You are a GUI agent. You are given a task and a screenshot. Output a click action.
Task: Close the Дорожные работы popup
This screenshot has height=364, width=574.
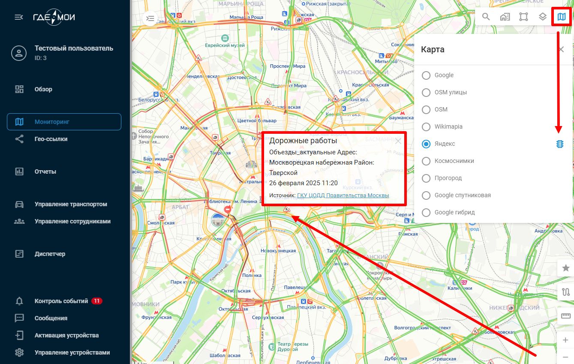coord(398,141)
